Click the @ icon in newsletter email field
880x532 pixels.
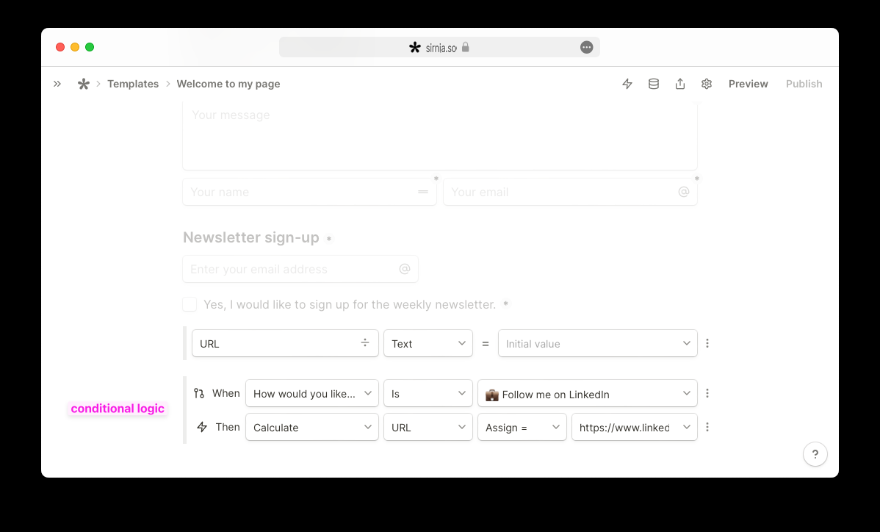click(x=405, y=269)
